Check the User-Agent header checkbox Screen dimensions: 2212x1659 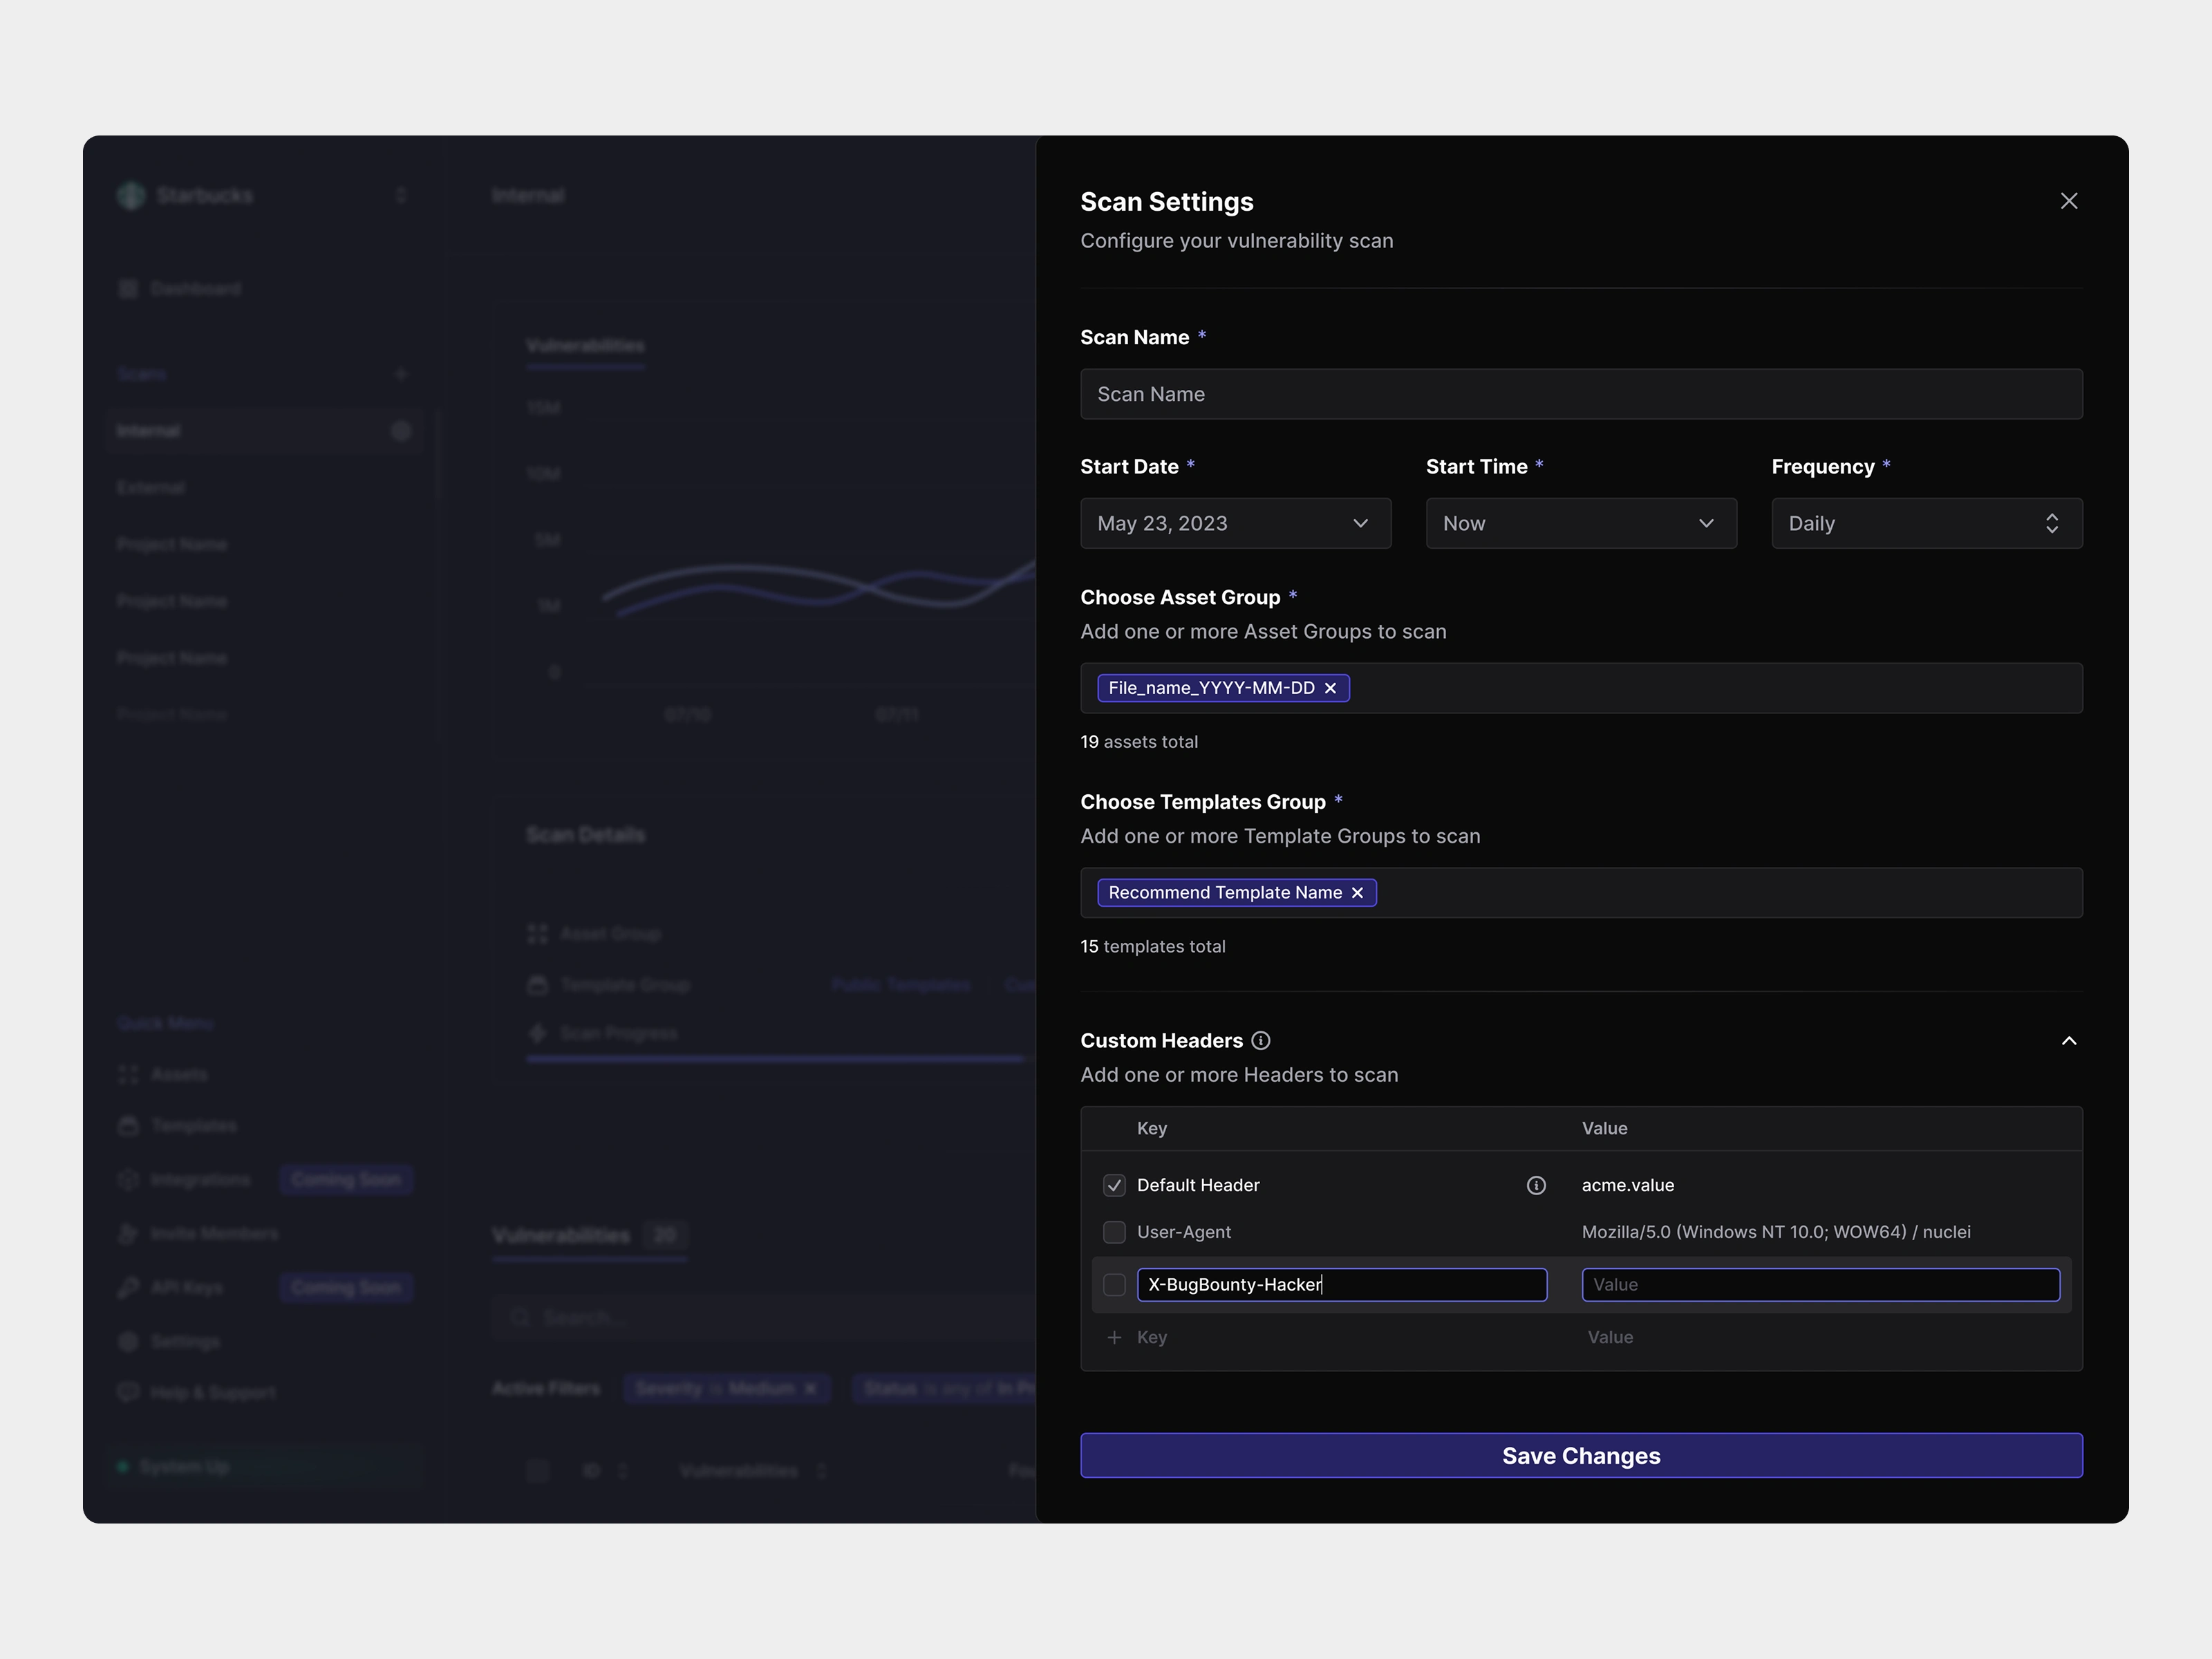(x=1113, y=1232)
